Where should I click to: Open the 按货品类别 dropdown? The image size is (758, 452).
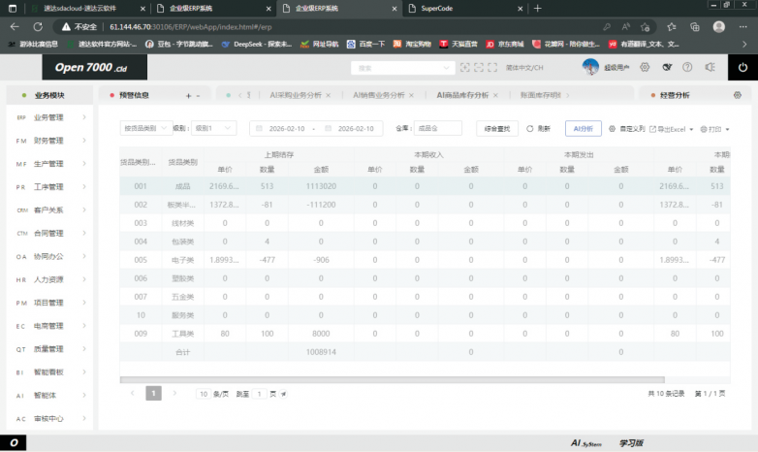(x=143, y=128)
